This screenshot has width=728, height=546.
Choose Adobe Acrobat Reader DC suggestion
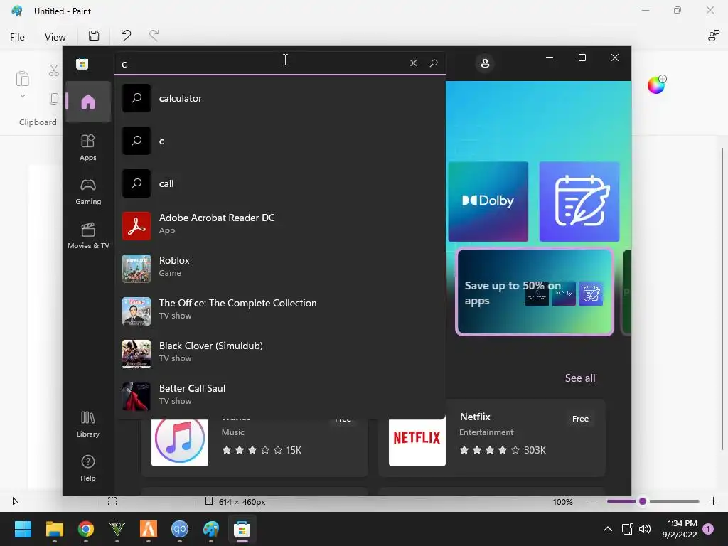280,226
